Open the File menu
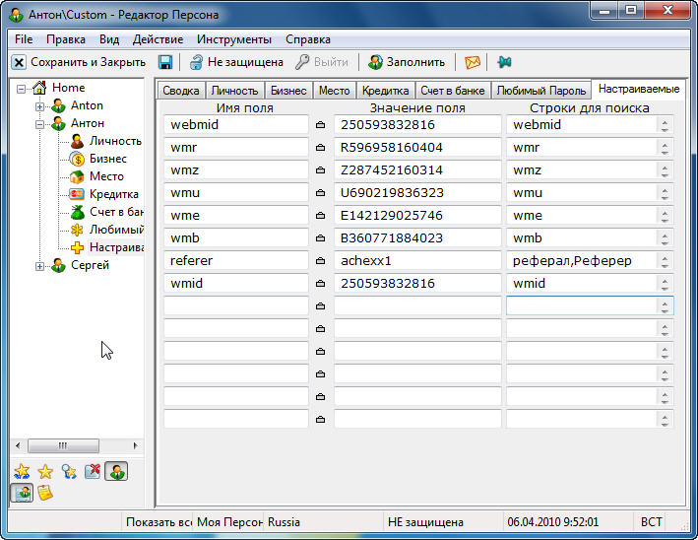This screenshot has width=698, height=540. (x=24, y=39)
